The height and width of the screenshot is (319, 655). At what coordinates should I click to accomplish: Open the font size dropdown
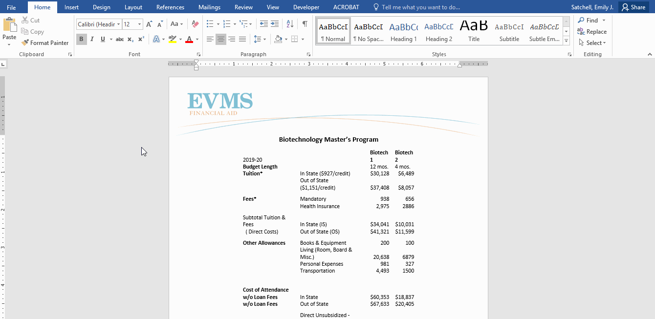coord(138,23)
